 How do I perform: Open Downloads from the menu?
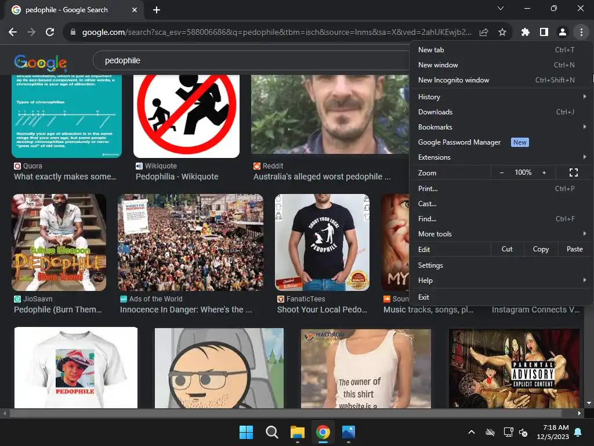pyautogui.click(x=501, y=112)
